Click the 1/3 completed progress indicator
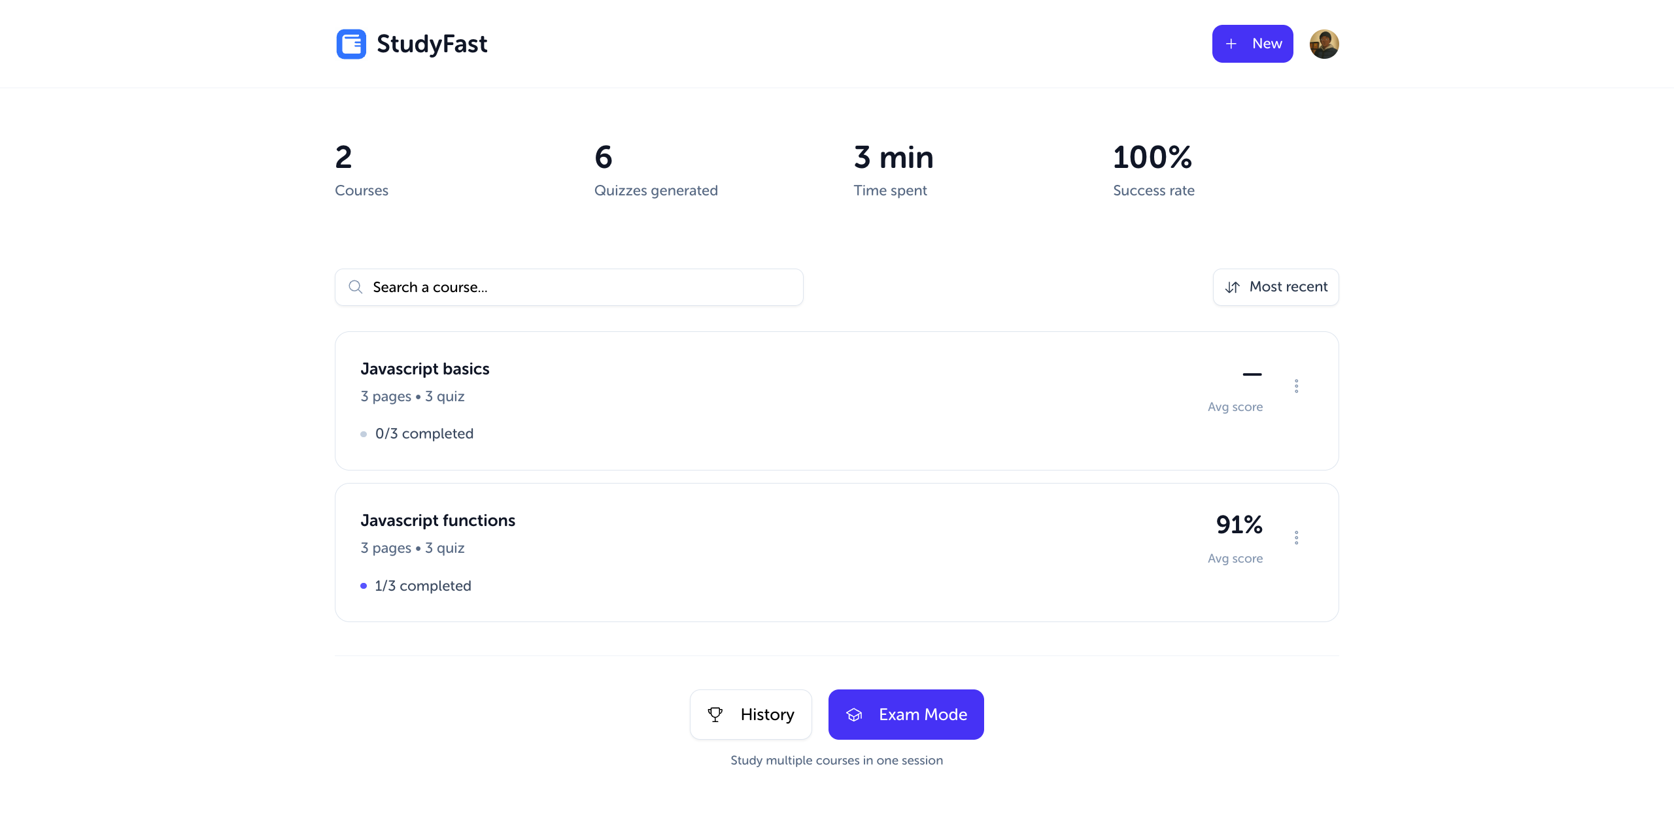The width and height of the screenshot is (1674, 826). pyautogui.click(x=422, y=586)
